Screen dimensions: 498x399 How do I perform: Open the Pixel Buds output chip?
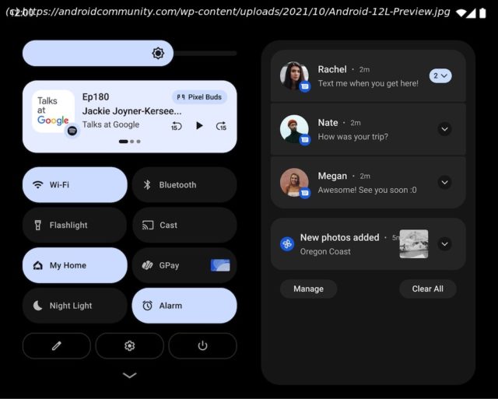click(x=199, y=97)
